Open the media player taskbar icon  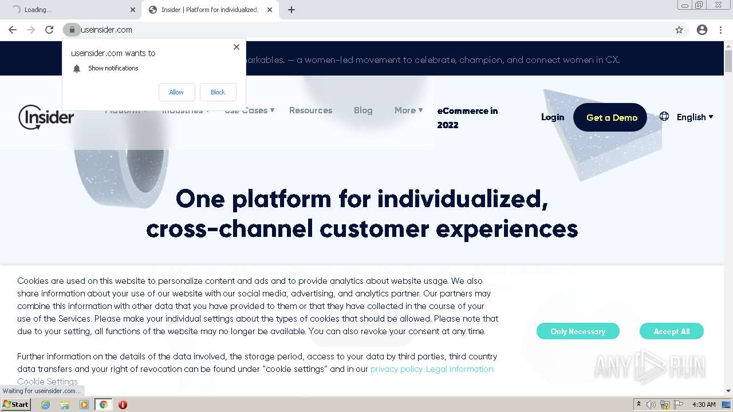click(84, 405)
